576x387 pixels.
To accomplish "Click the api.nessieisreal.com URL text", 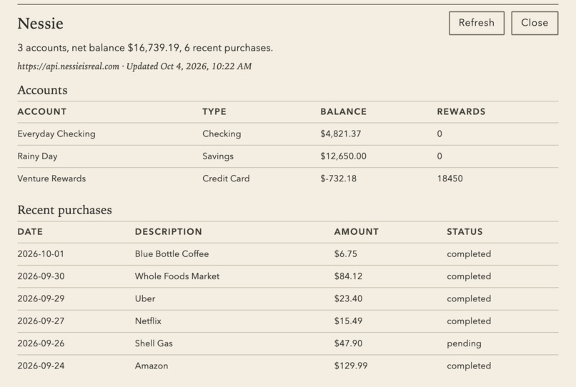I will coord(69,66).
